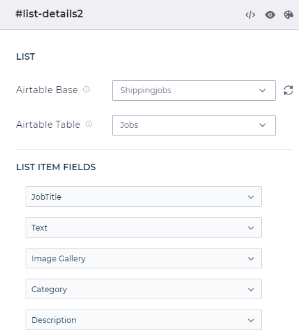The image size is (299, 332).
Task: Show info tooltip beside Airtable Base
Action: coord(86,89)
